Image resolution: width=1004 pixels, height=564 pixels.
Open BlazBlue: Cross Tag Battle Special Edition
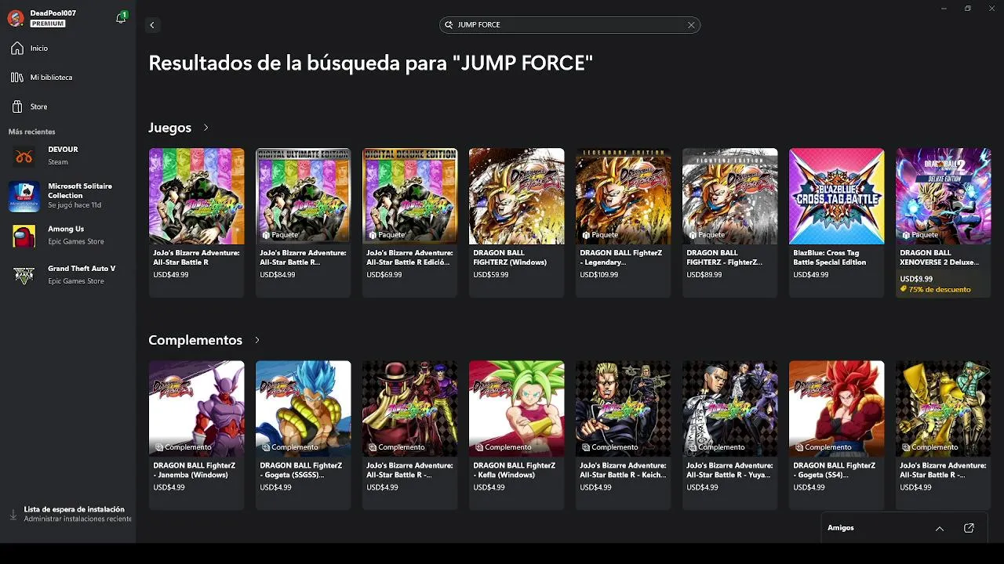pos(836,222)
